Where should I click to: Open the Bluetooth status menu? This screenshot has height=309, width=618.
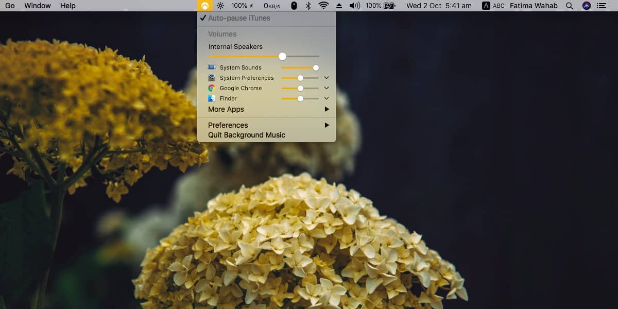(x=308, y=6)
